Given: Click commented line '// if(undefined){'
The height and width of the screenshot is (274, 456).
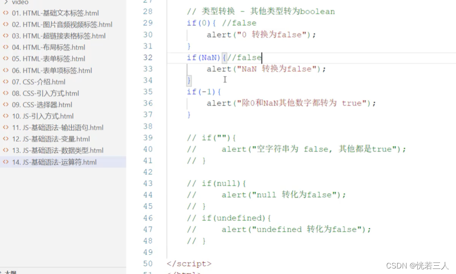Looking at the screenshot, I should pyautogui.click(x=229, y=218).
